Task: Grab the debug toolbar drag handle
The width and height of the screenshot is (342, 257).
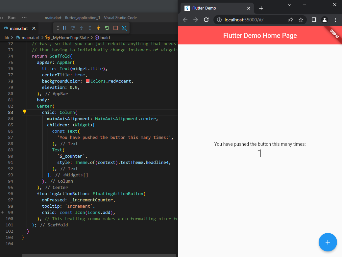Action: [x=58, y=28]
